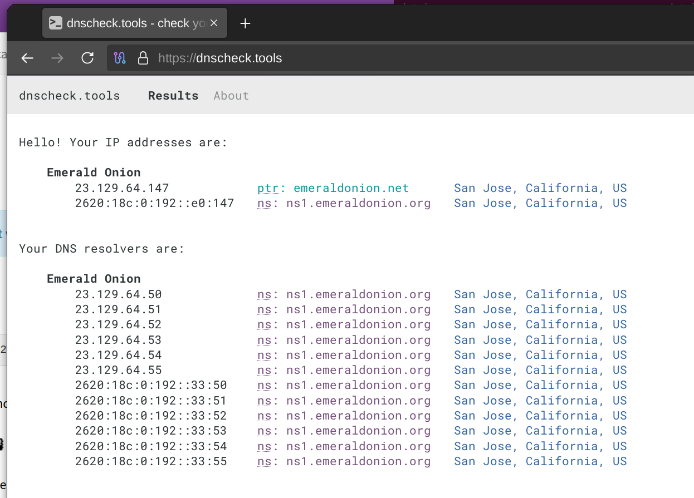694x498 pixels.
Task: Reload the page with refresh icon
Action: tap(87, 58)
